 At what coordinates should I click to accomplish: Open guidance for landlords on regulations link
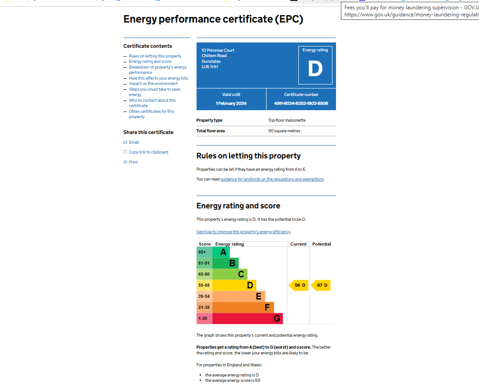[272, 179]
